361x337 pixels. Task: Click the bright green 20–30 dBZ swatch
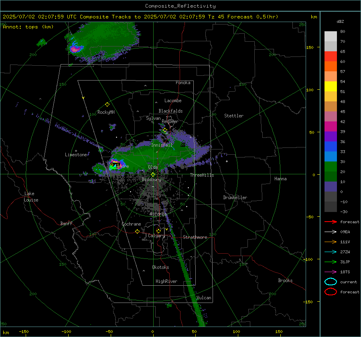pyautogui.click(x=331, y=167)
